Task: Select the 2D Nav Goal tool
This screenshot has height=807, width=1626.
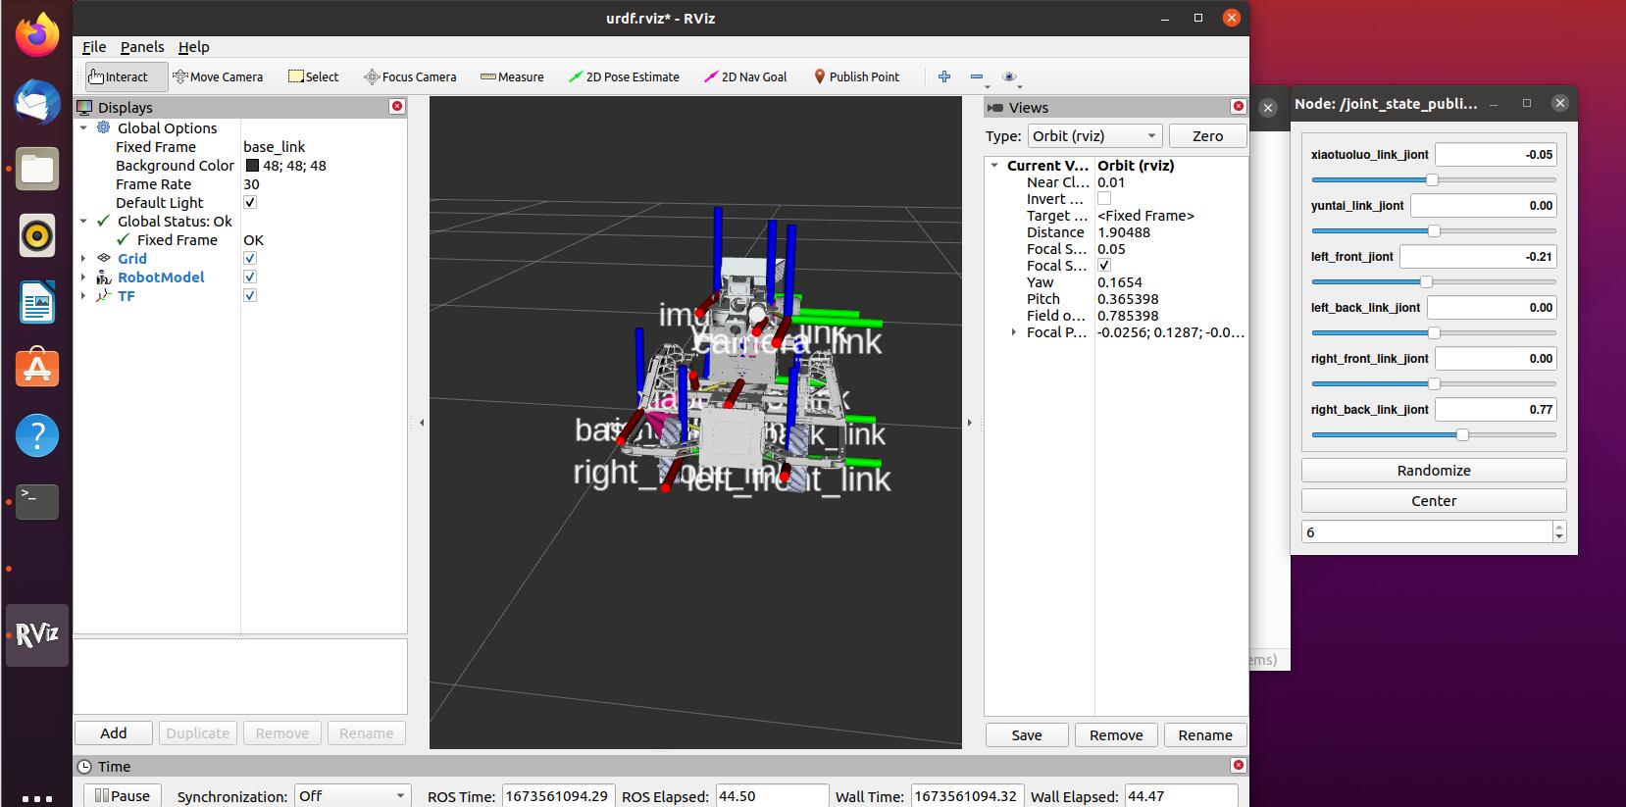Action: point(745,76)
